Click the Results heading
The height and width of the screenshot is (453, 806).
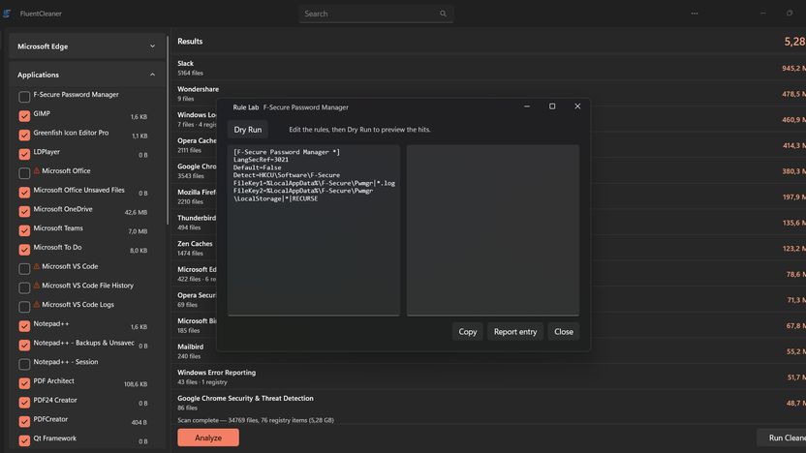coord(190,41)
